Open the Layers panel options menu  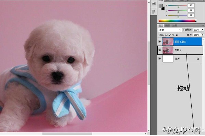[203, 26]
